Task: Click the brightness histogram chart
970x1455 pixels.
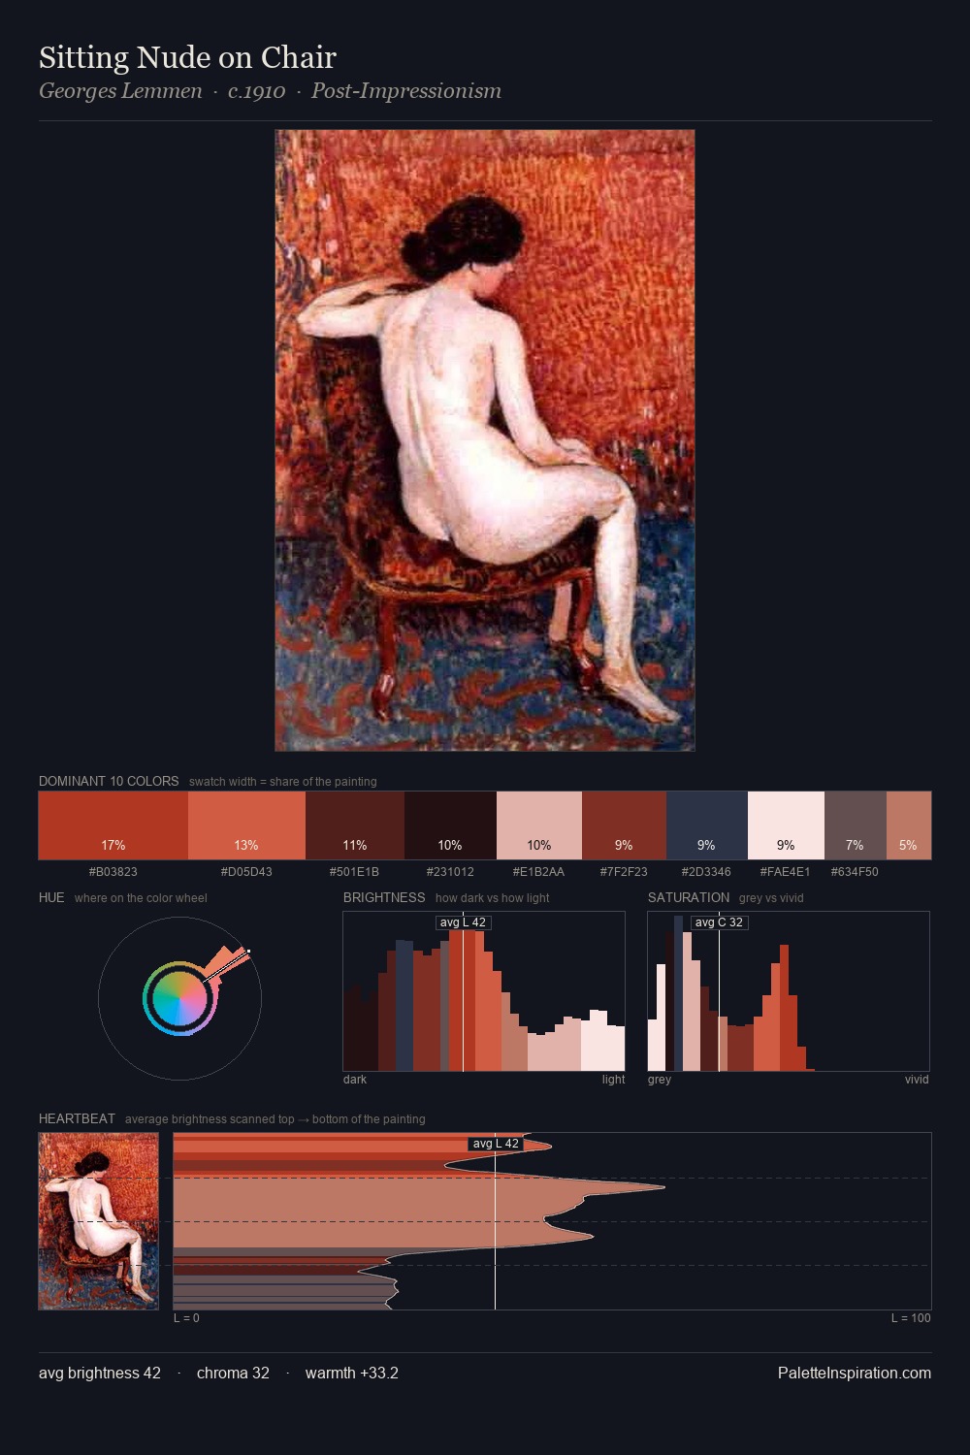Action: [x=484, y=991]
